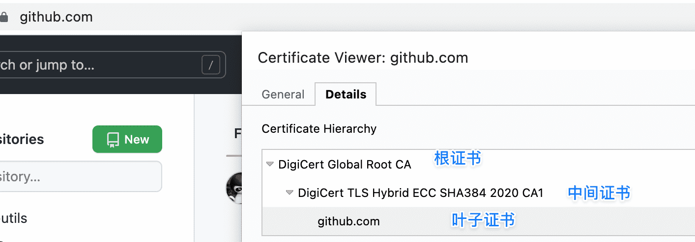Viewport: 695px width, 242px height.
Task: Click the slash shortcut key icon
Action: click(211, 65)
